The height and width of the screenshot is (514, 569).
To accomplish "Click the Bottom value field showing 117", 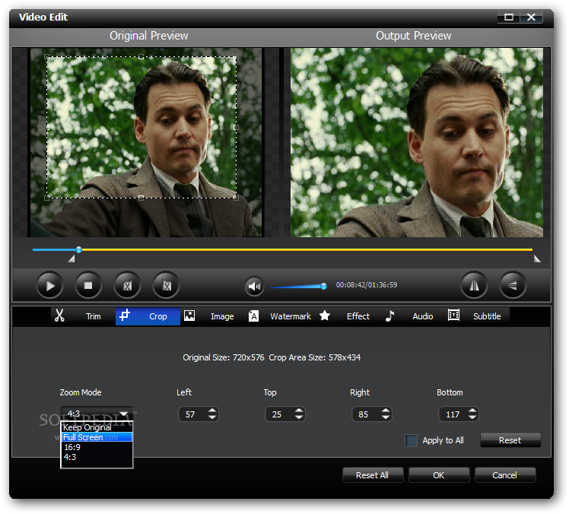I will (453, 414).
